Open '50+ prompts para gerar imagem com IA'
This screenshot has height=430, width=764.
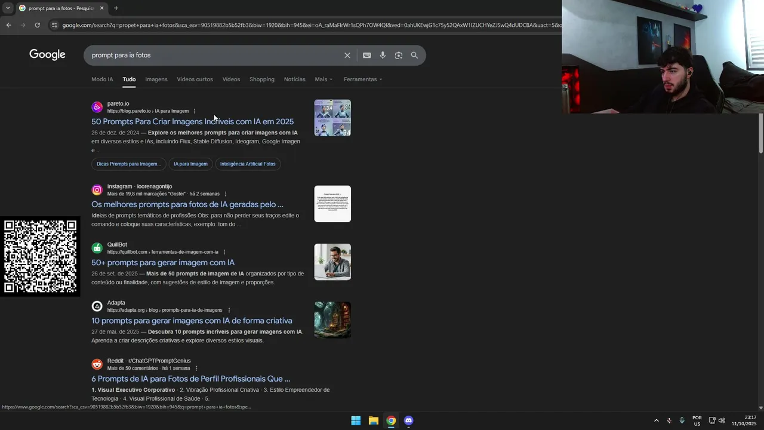163,263
